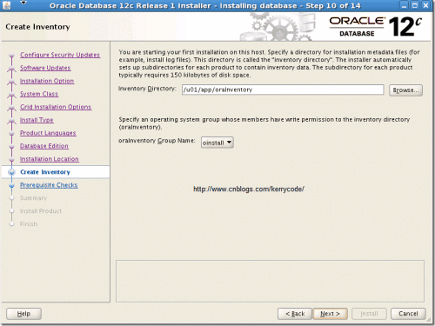Open the Installation Location step
Image resolution: width=435 pixels, height=326 pixels.
point(50,159)
